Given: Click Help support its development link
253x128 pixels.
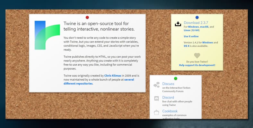Looking at the screenshot, I should 197,65.
